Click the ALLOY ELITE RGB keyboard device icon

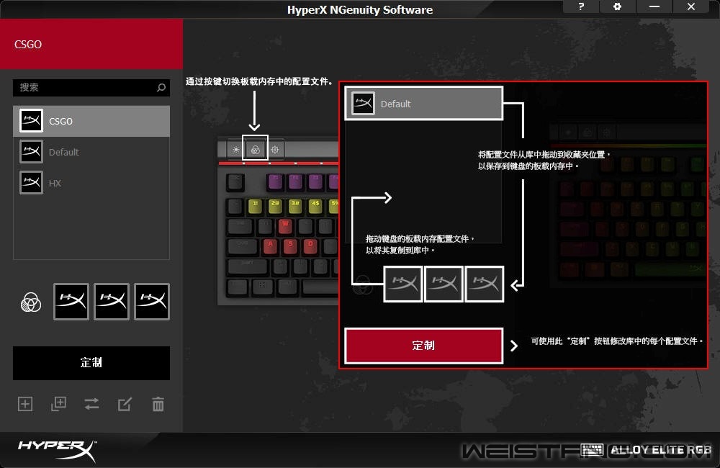(x=592, y=449)
